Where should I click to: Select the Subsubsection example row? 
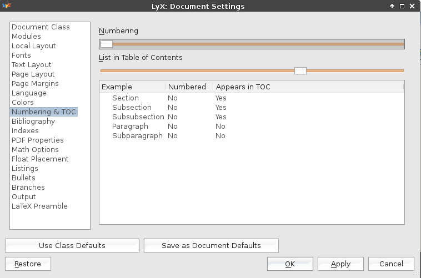(252, 117)
